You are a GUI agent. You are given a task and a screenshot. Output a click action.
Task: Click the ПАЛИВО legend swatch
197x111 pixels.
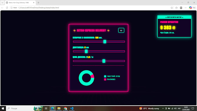click(x=105, y=79)
